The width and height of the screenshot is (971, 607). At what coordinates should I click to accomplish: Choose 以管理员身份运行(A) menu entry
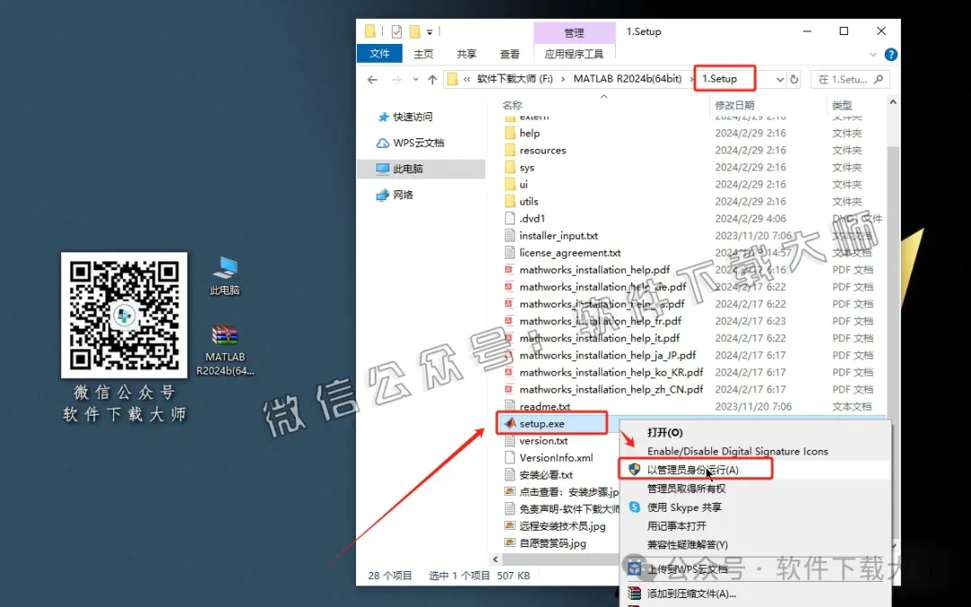(695, 469)
